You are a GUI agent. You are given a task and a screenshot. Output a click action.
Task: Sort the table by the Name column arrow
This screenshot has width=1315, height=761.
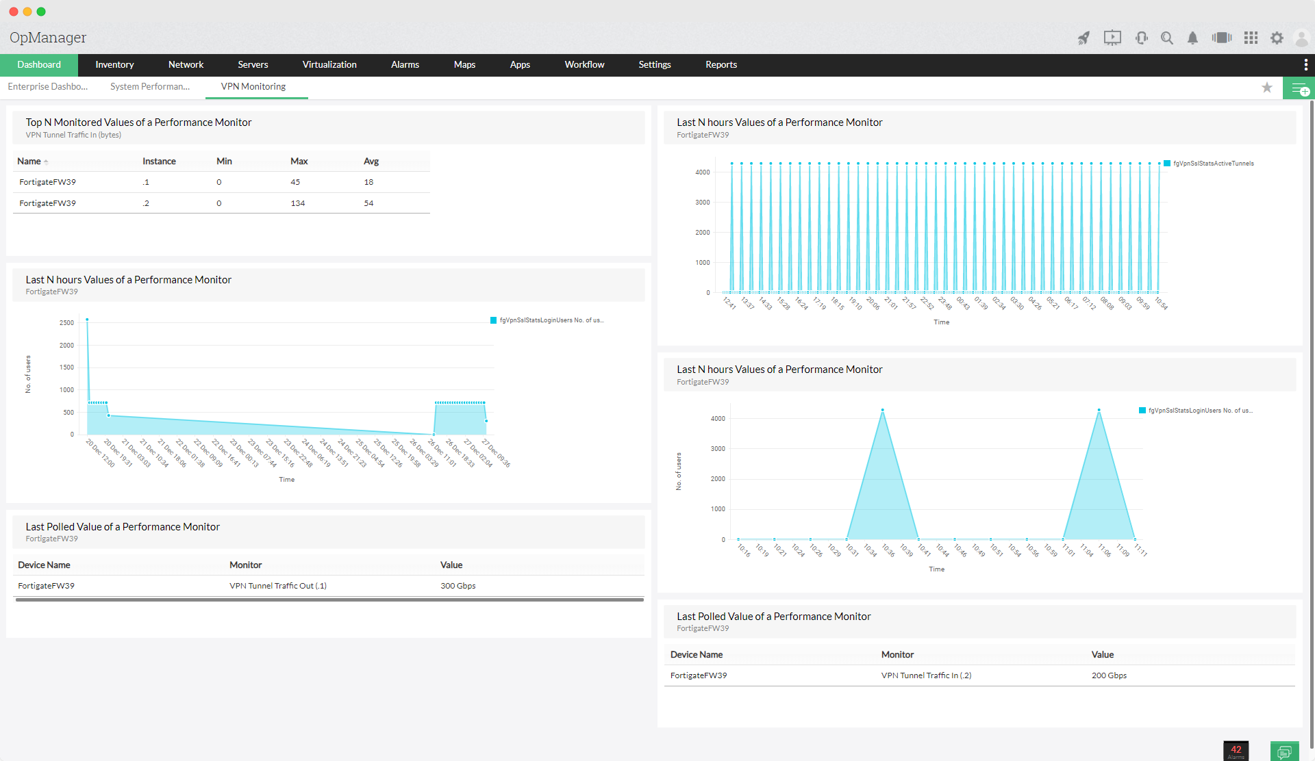pyautogui.click(x=46, y=161)
